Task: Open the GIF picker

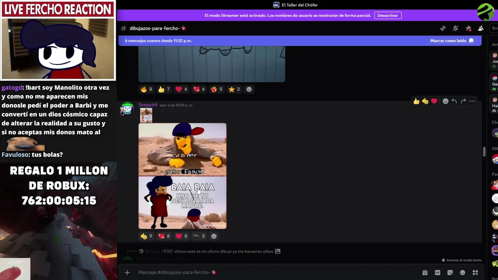Action: pyautogui.click(x=437, y=273)
